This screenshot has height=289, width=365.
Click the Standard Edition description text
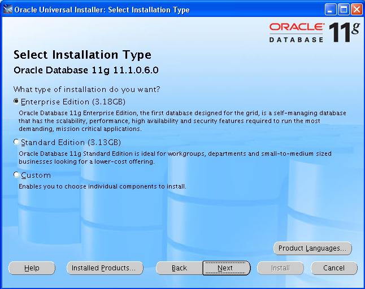coord(175,157)
